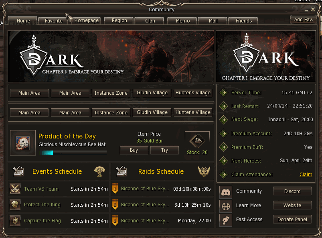Switch to the Clan tab
The width and height of the screenshot is (322, 238).
150,21
